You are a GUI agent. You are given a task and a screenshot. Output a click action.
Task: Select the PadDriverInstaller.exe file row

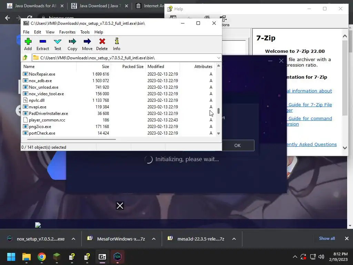coord(118,113)
